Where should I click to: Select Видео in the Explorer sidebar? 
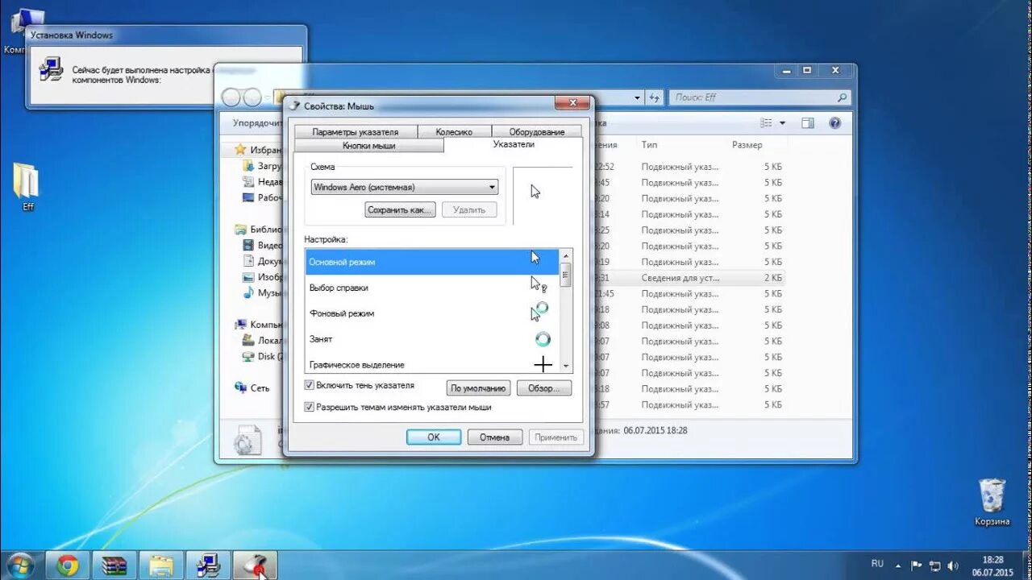(x=263, y=245)
